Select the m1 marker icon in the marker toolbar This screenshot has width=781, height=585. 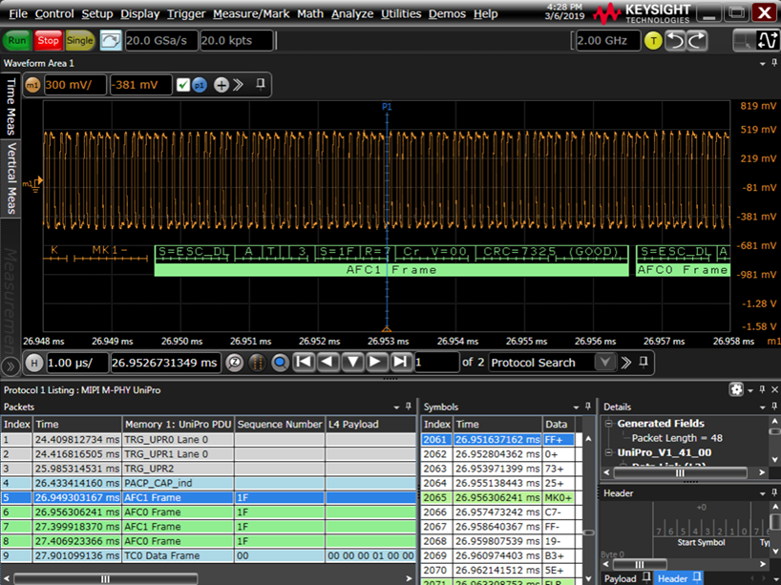click(31, 84)
